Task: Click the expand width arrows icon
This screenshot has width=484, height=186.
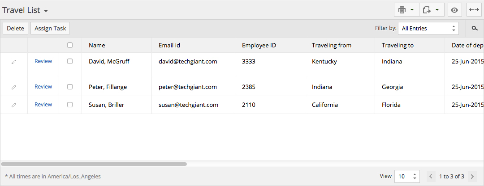Action: point(474,10)
